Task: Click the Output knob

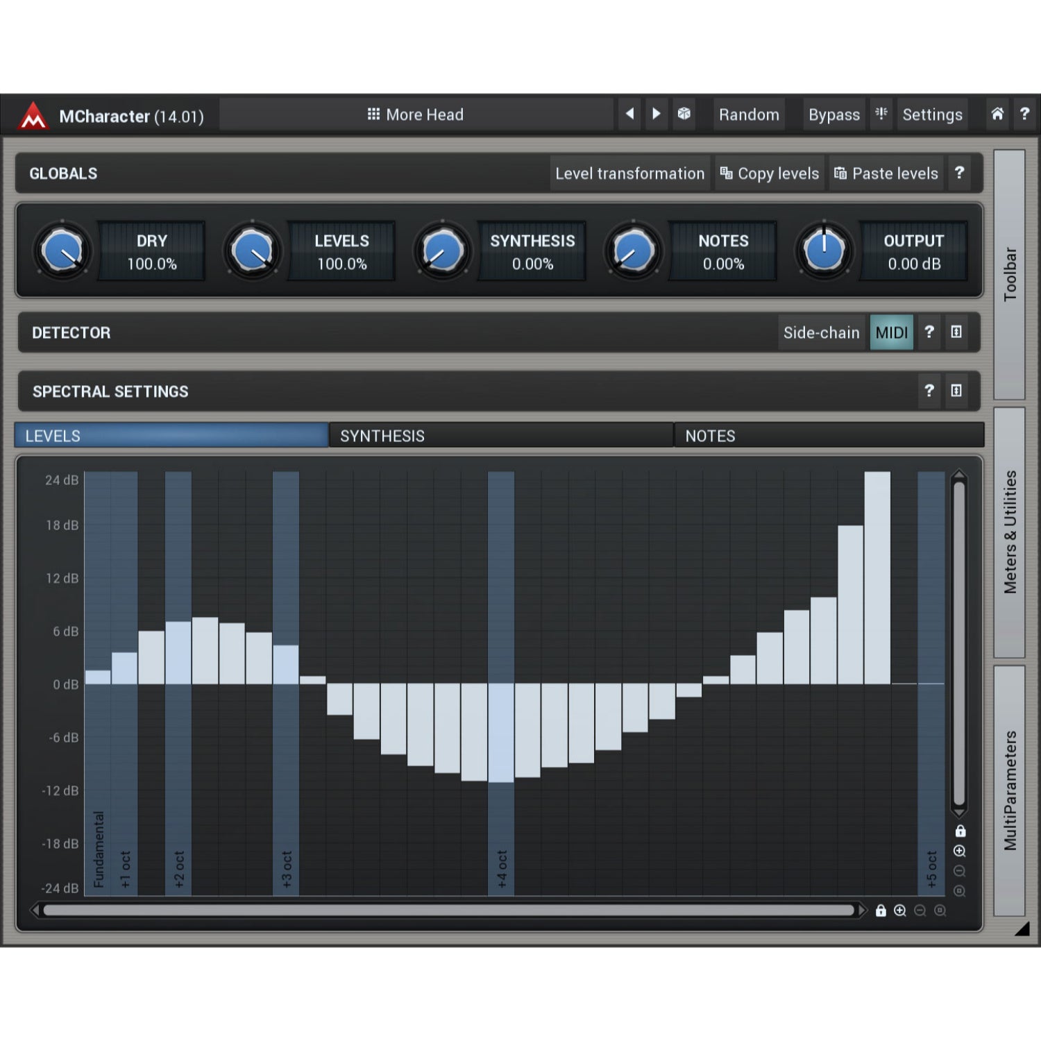Action: pos(824,251)
